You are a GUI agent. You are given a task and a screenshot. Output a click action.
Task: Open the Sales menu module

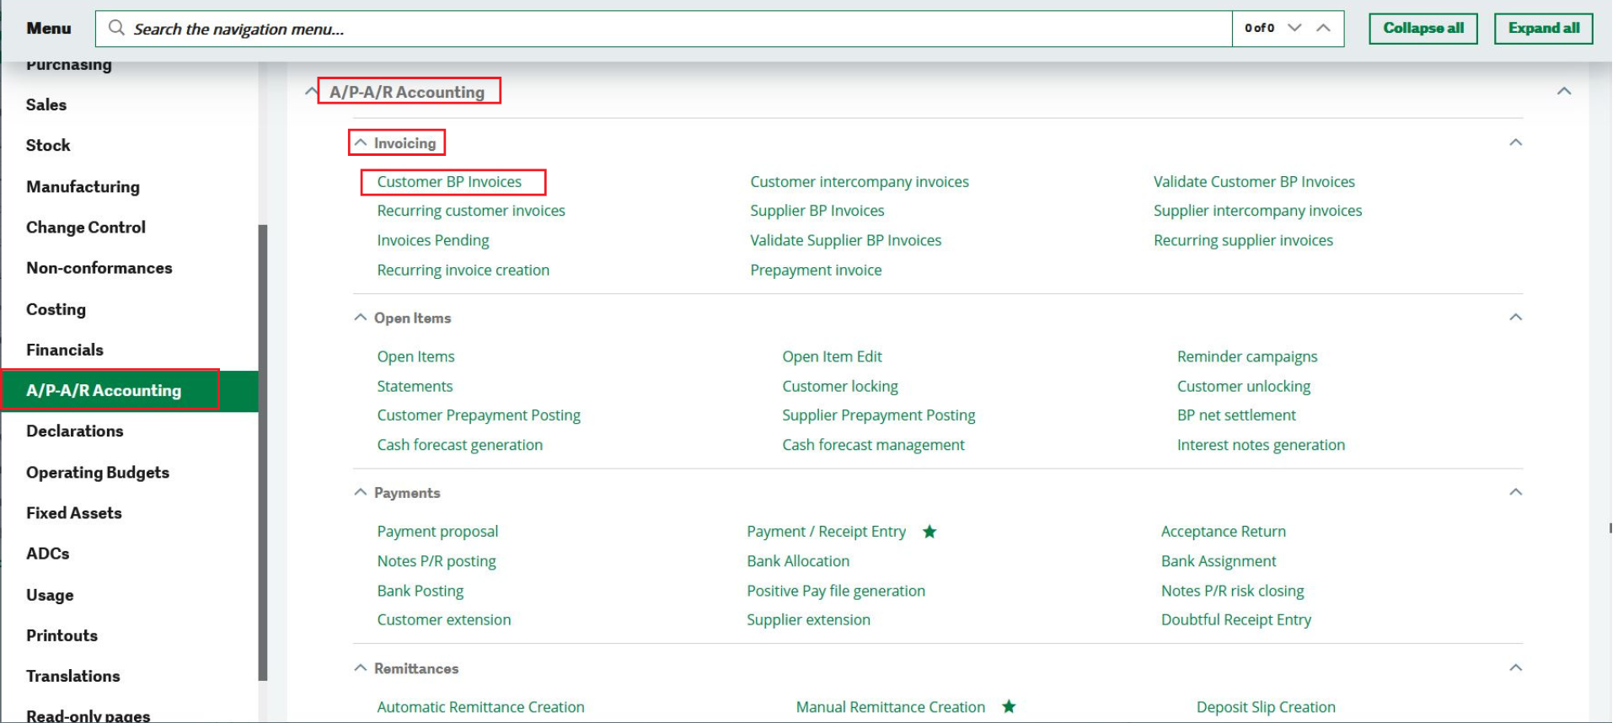point(46,104)
